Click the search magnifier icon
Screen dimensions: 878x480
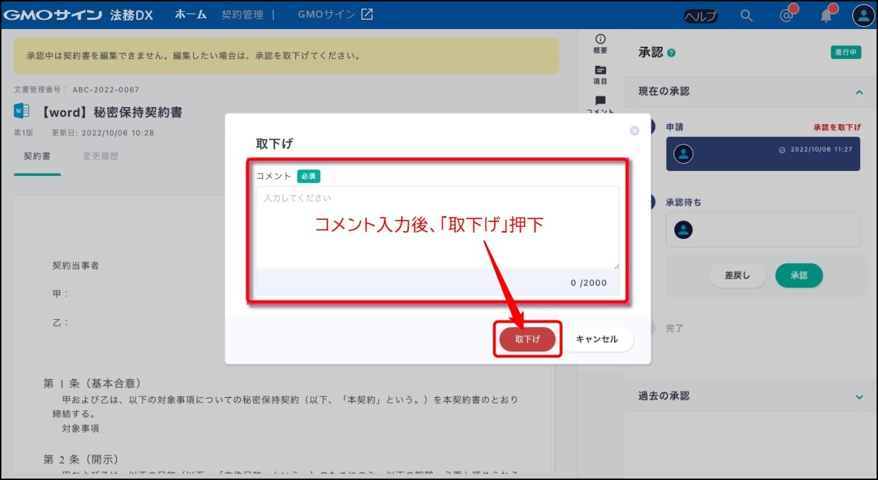click(746, 16)
